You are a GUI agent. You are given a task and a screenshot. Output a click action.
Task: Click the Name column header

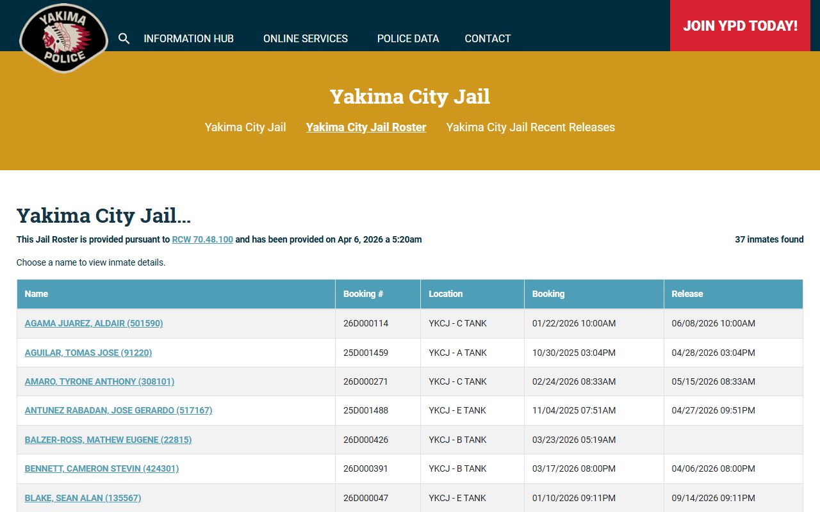click(x=176, y=294)
